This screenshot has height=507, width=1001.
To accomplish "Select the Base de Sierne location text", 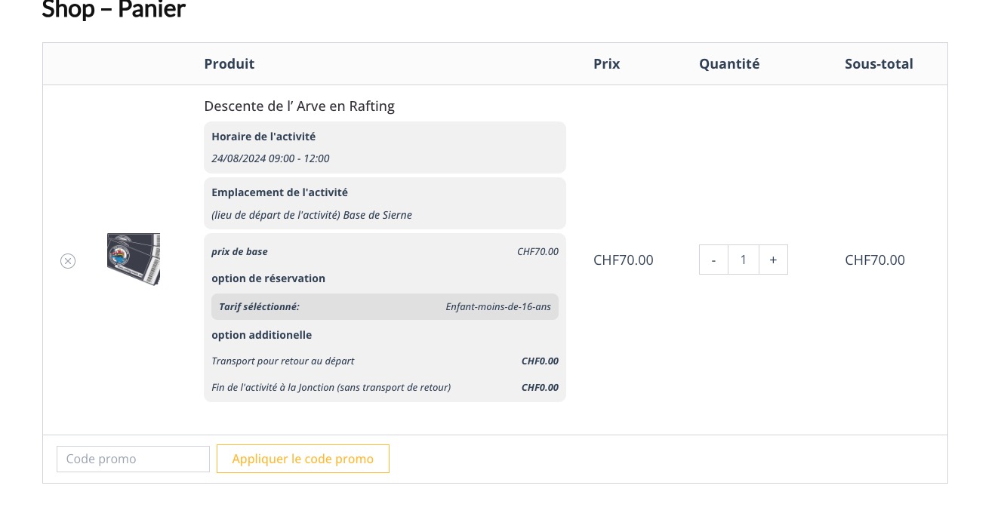I will click(x=377, y=215).
